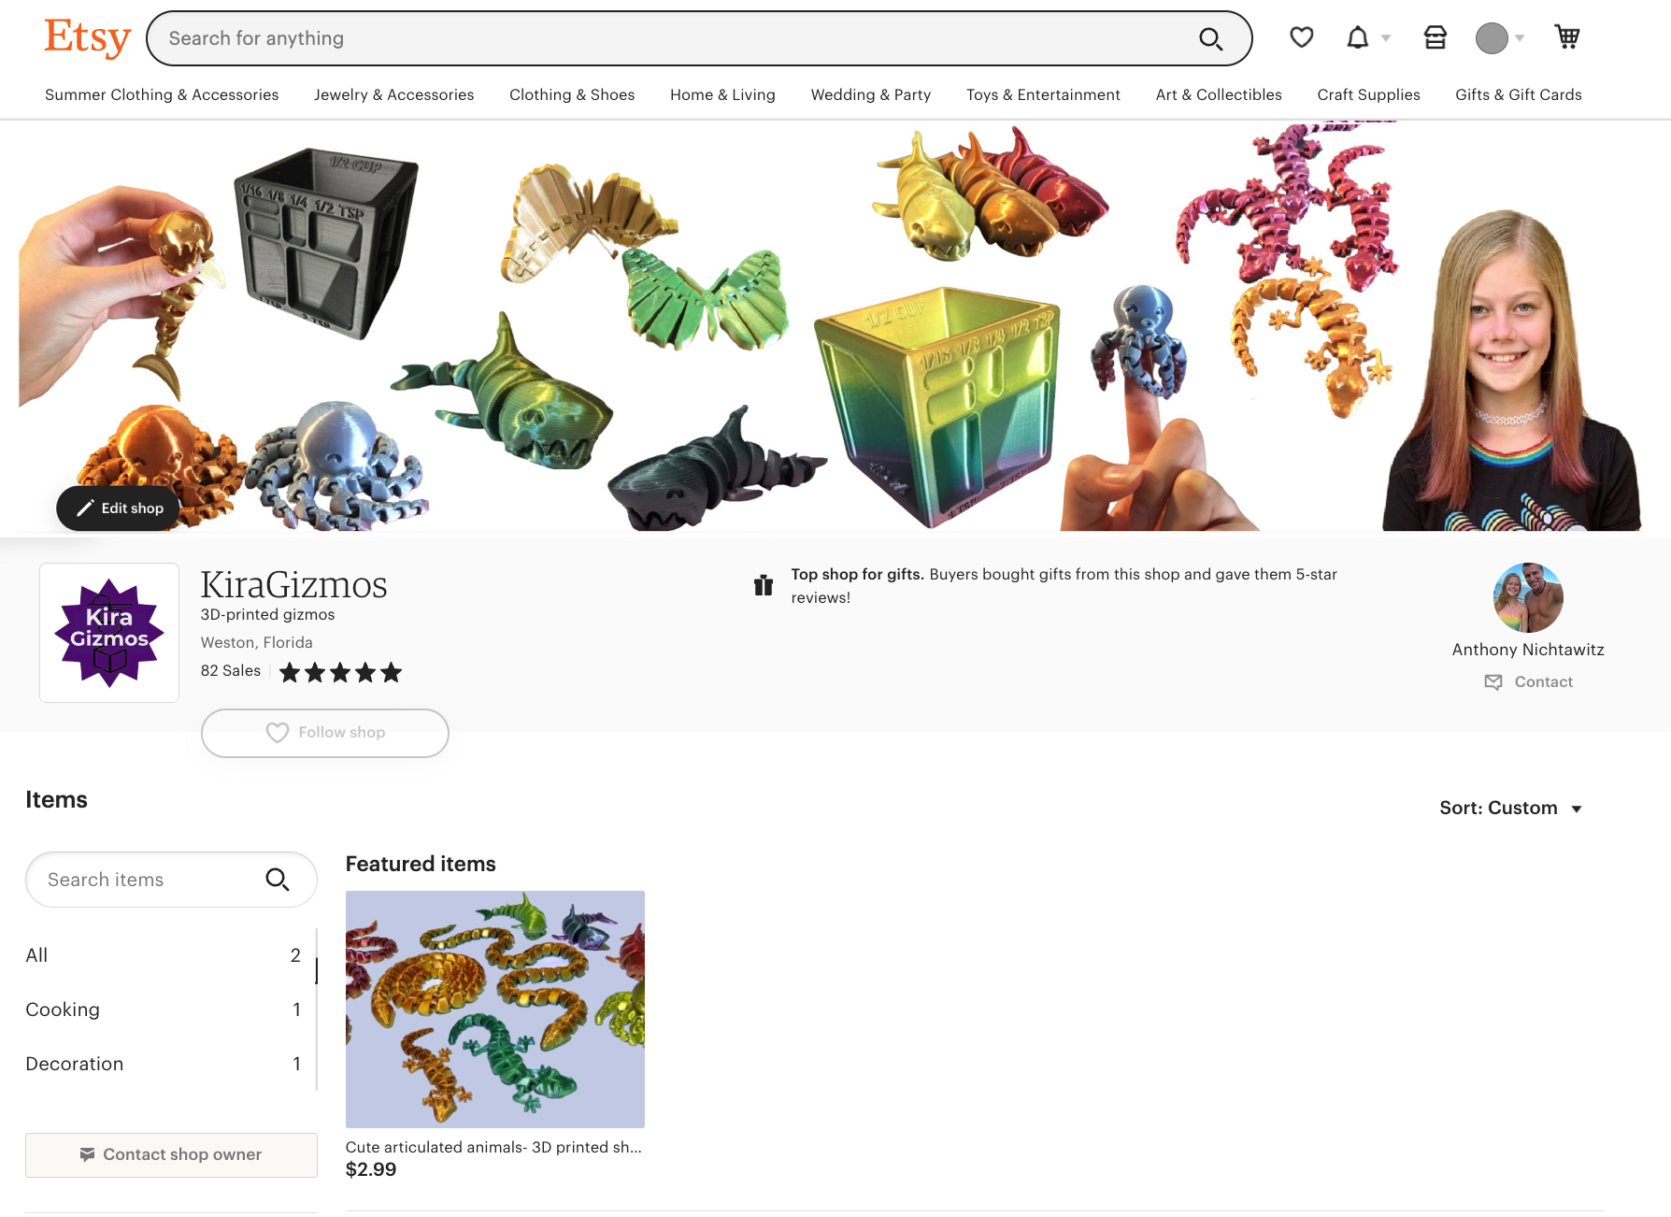This screenshot has width=1671, height=1217.
Task: Open the Favorites heart icon
Action: pyautogui.click(x=1301, y=37)
